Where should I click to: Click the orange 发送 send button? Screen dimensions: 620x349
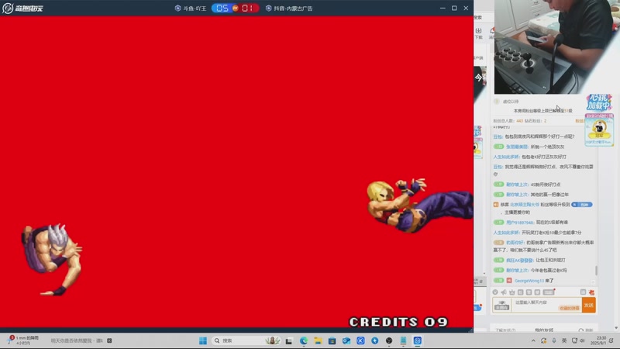589,305
